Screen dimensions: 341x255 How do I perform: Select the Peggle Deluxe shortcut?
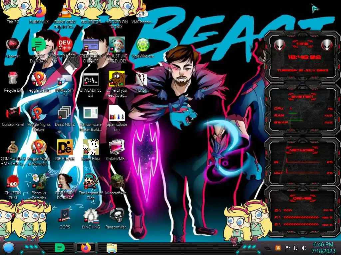tap(39, 82)
